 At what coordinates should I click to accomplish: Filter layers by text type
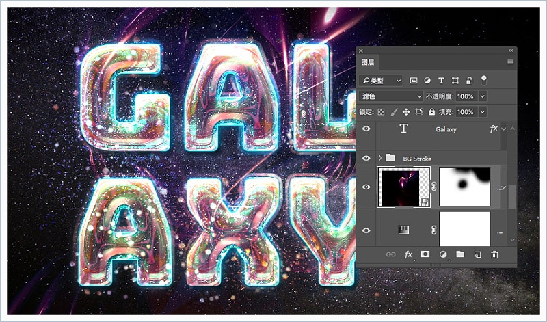pyautogui.click(x=441, y=81)
